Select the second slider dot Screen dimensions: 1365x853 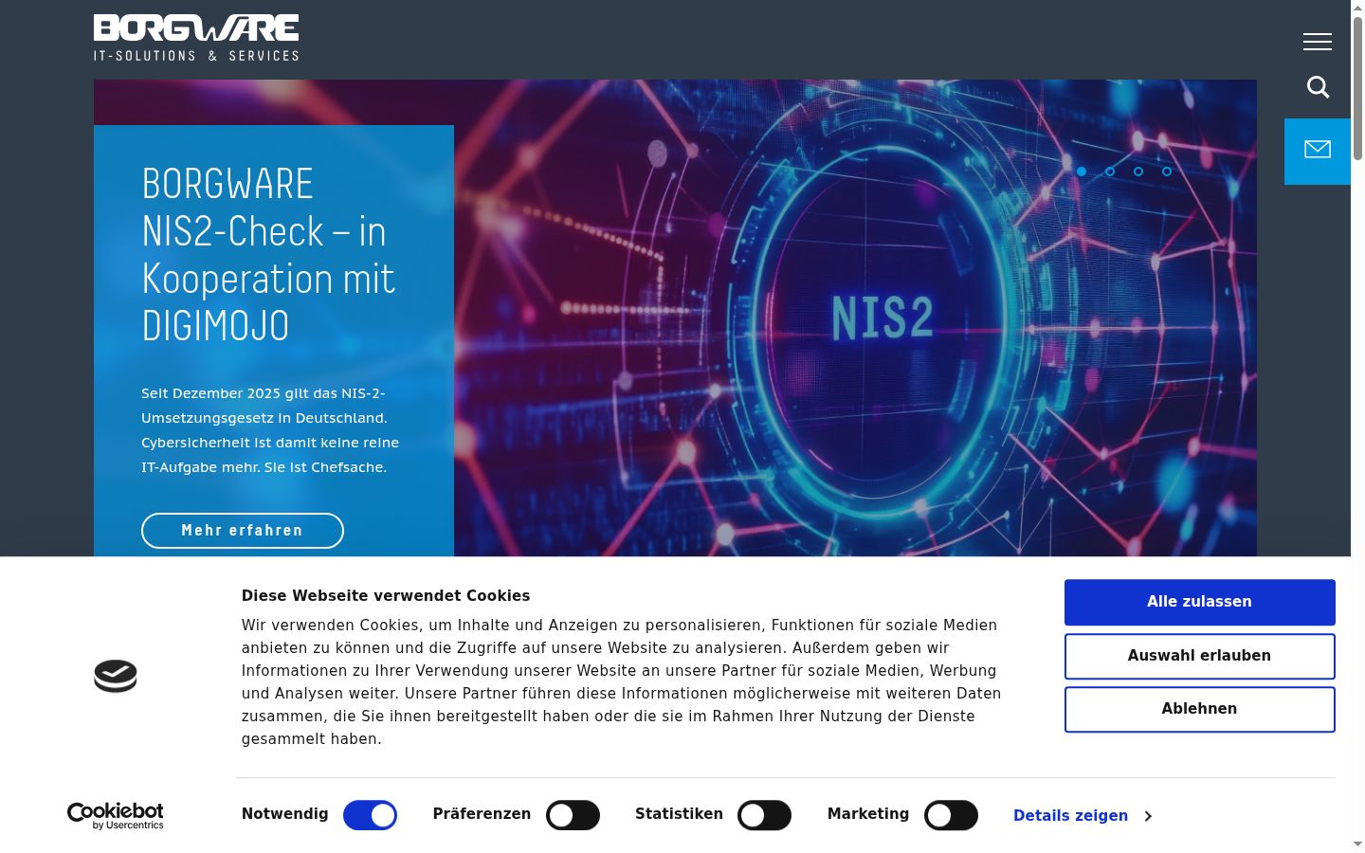pos(1110,172)
